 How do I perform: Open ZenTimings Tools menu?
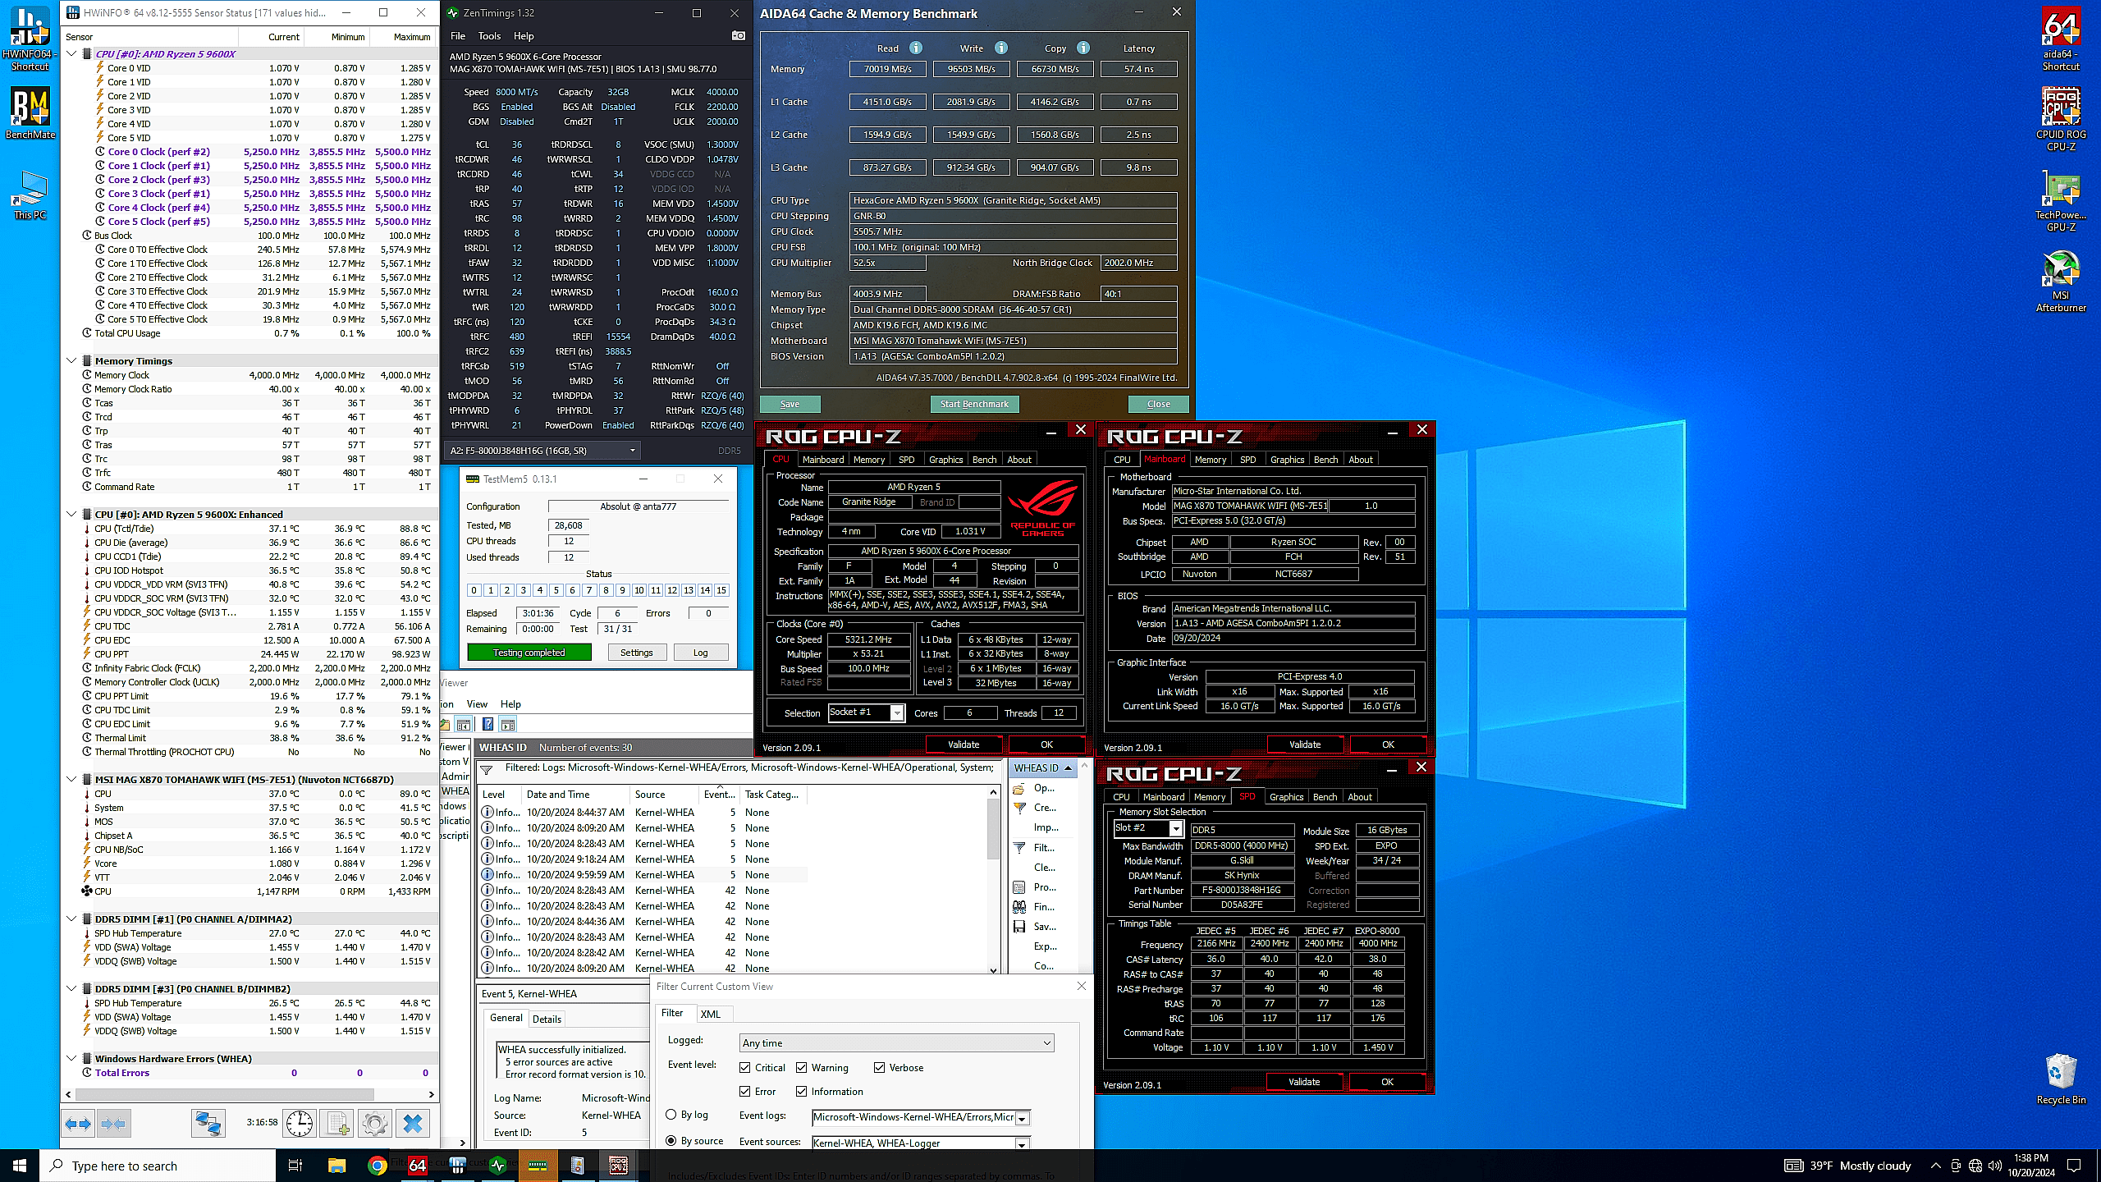[489, 36]
